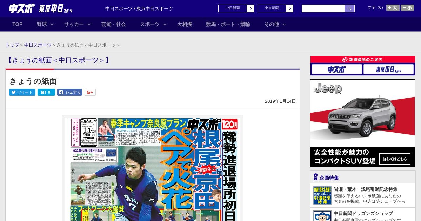
Task: Click the 新聞購読のご案内 header
Action: click(362, 60)
